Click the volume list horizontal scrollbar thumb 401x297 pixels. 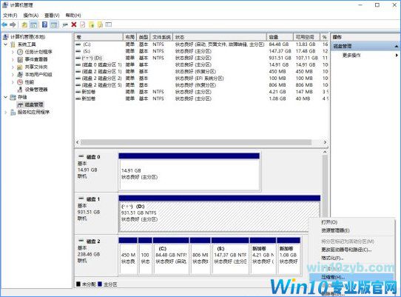(196, 142)
